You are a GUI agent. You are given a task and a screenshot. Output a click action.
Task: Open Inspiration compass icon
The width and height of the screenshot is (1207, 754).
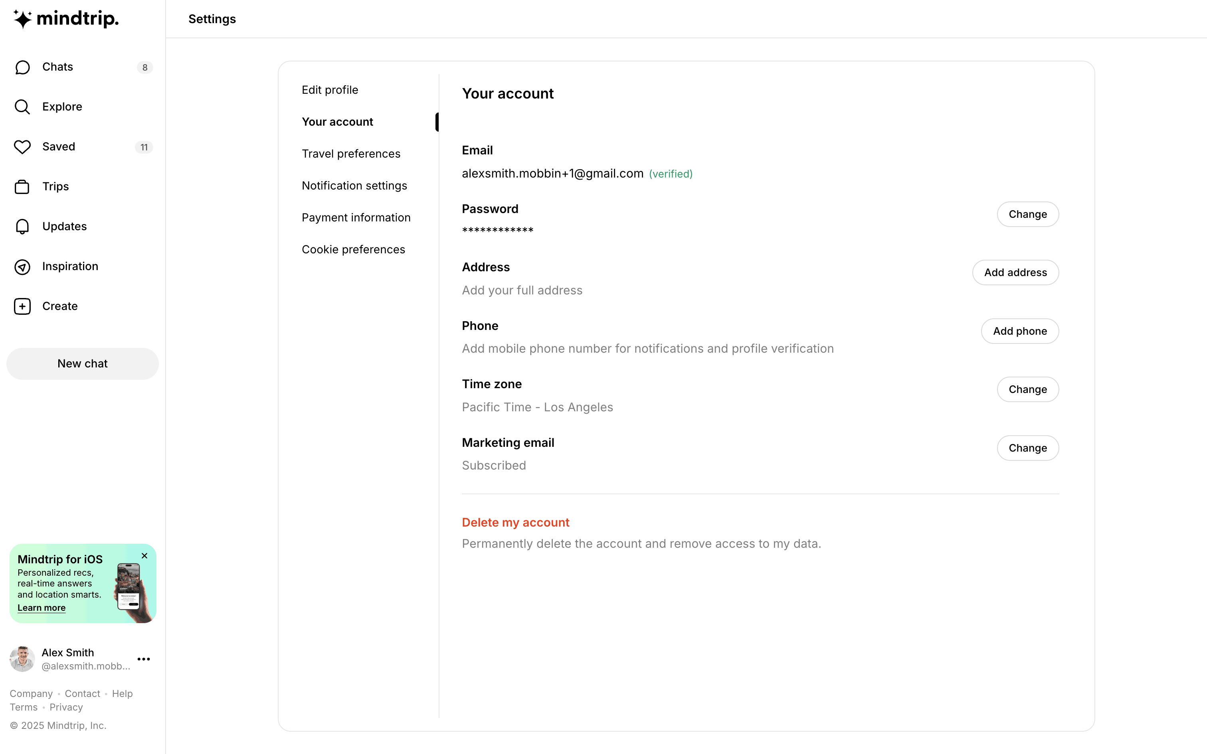pos(22,267)
